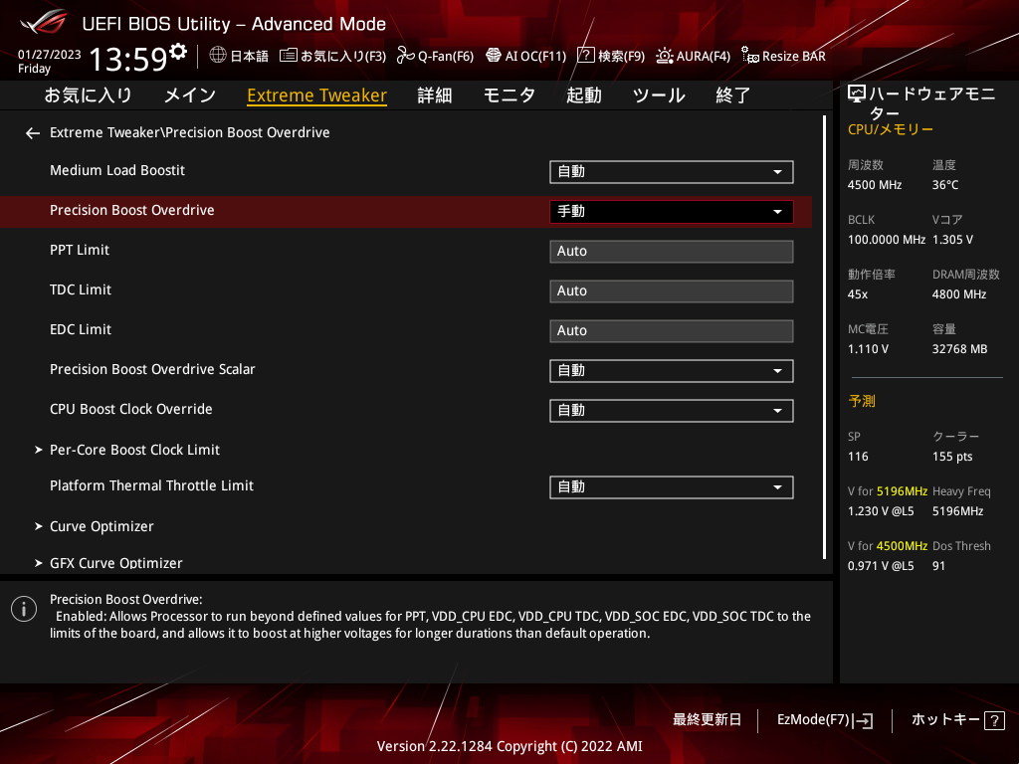The image size is (1019, 764).
Task: Toggle Resize BAR icon
Action: [x=750, y=56]
